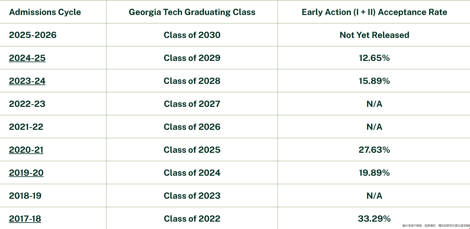
Task: Select the Class of 2026 cell
Action: [x=192, y=127]
